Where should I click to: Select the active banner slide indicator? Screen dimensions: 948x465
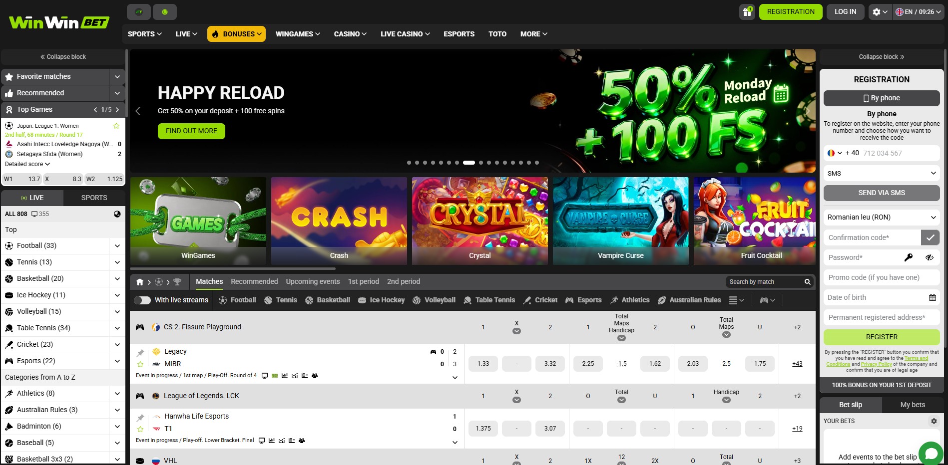(x=469, y=163)
